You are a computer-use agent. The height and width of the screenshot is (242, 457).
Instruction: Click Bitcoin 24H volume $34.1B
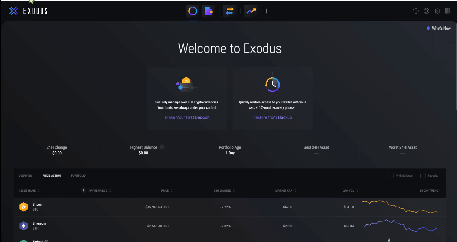(x=349, y=207)
